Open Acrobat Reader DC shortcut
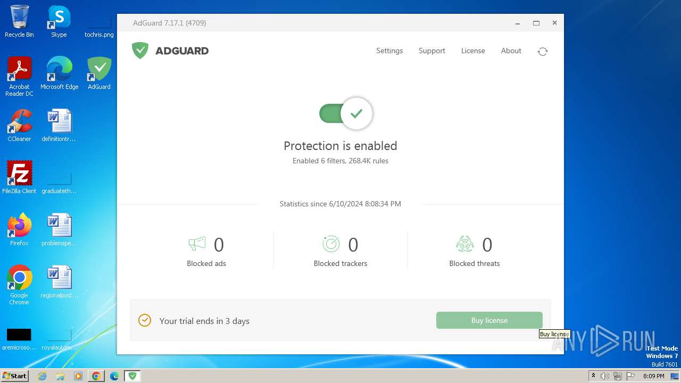This screenshot has height=383, width=681. (x=19, y=77)
